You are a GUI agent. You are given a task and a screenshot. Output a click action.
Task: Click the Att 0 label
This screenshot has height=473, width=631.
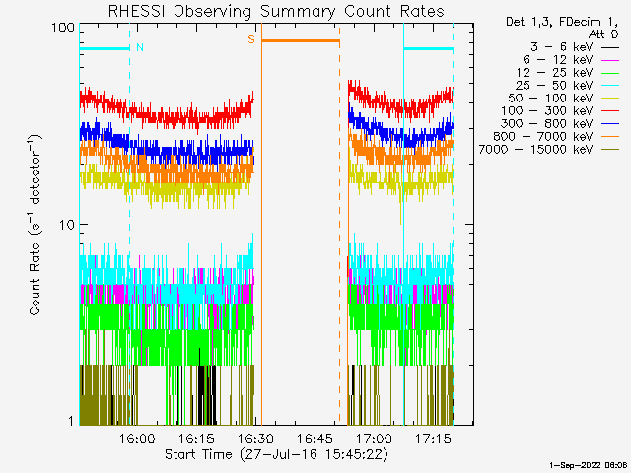tap(603, 34)
